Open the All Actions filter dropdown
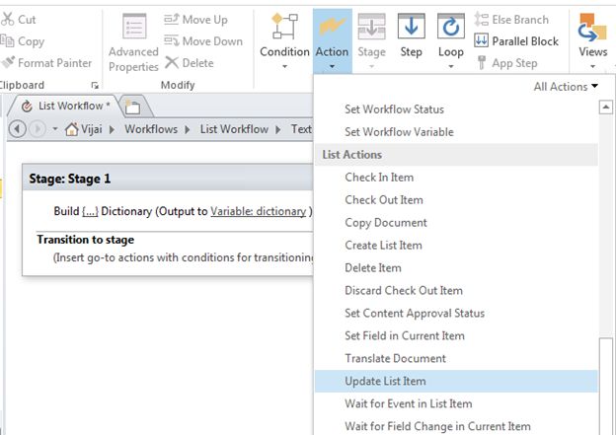The height and width of the screenshot is (435, 616). (566, 87)
